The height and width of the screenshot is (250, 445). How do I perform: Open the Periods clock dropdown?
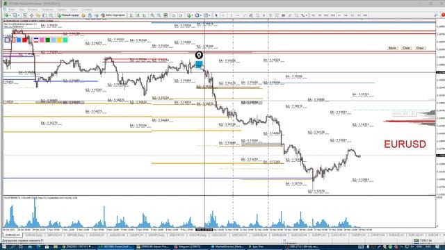coord(197,15)
